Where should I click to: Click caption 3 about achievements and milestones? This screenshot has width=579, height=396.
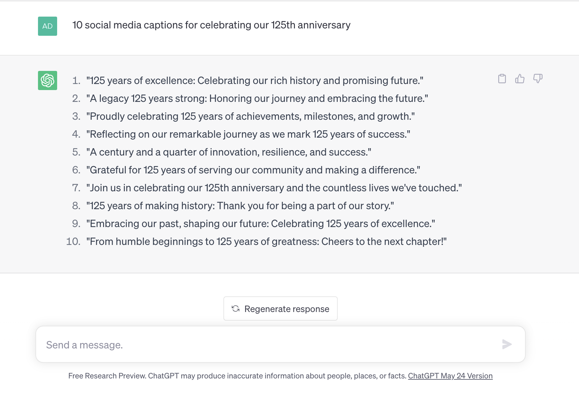pos(251,116)
